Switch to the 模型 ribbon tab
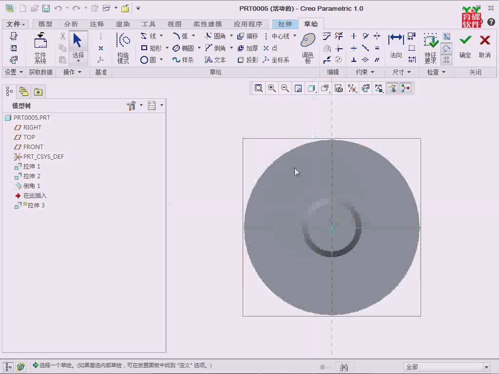Viewport: 499px width, 374px height. (45, 24)
